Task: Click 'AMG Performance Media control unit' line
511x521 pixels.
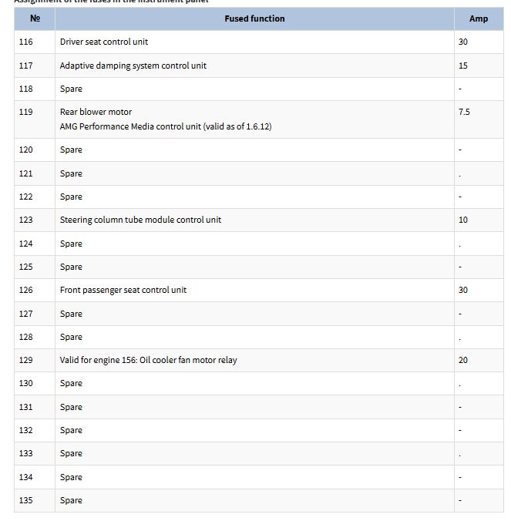Action: click(166, 126)
